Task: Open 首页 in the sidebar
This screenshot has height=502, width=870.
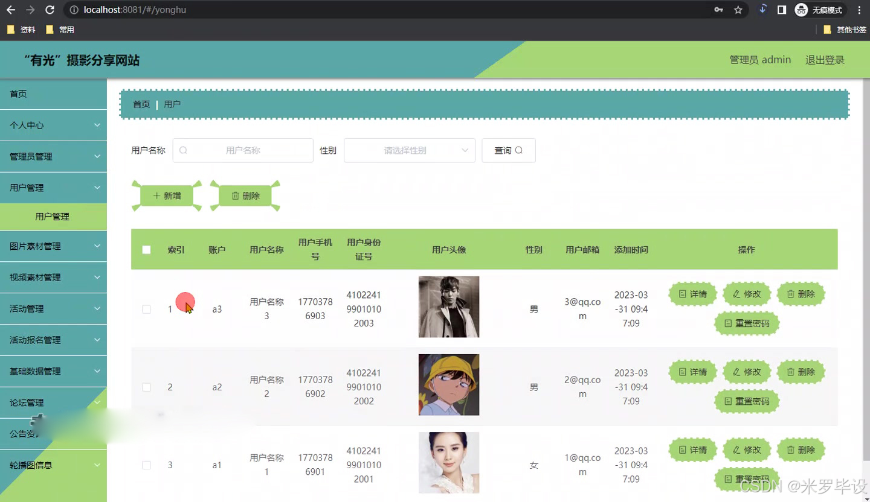Action: click(x=53, y=94)
